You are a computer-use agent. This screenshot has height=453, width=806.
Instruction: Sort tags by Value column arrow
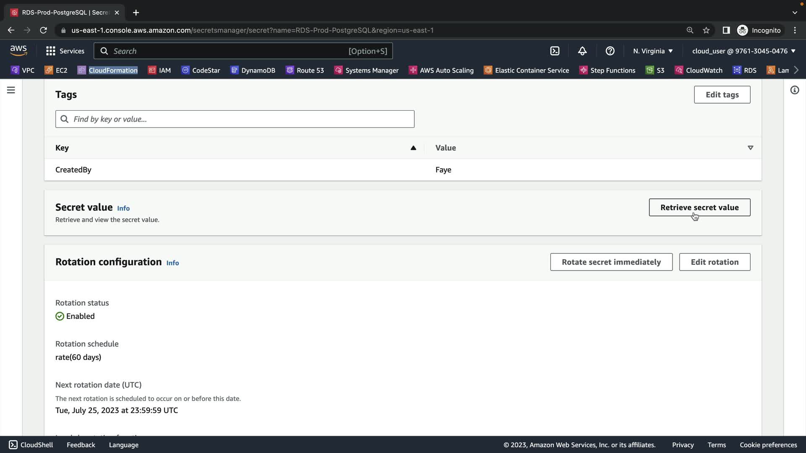pos(750,148)
